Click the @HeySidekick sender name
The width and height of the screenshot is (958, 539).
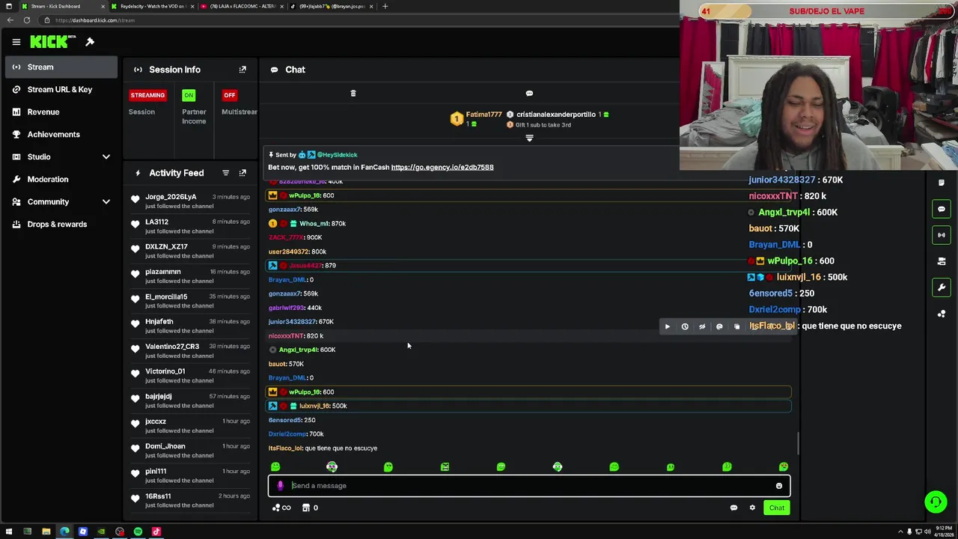(337, 155)
